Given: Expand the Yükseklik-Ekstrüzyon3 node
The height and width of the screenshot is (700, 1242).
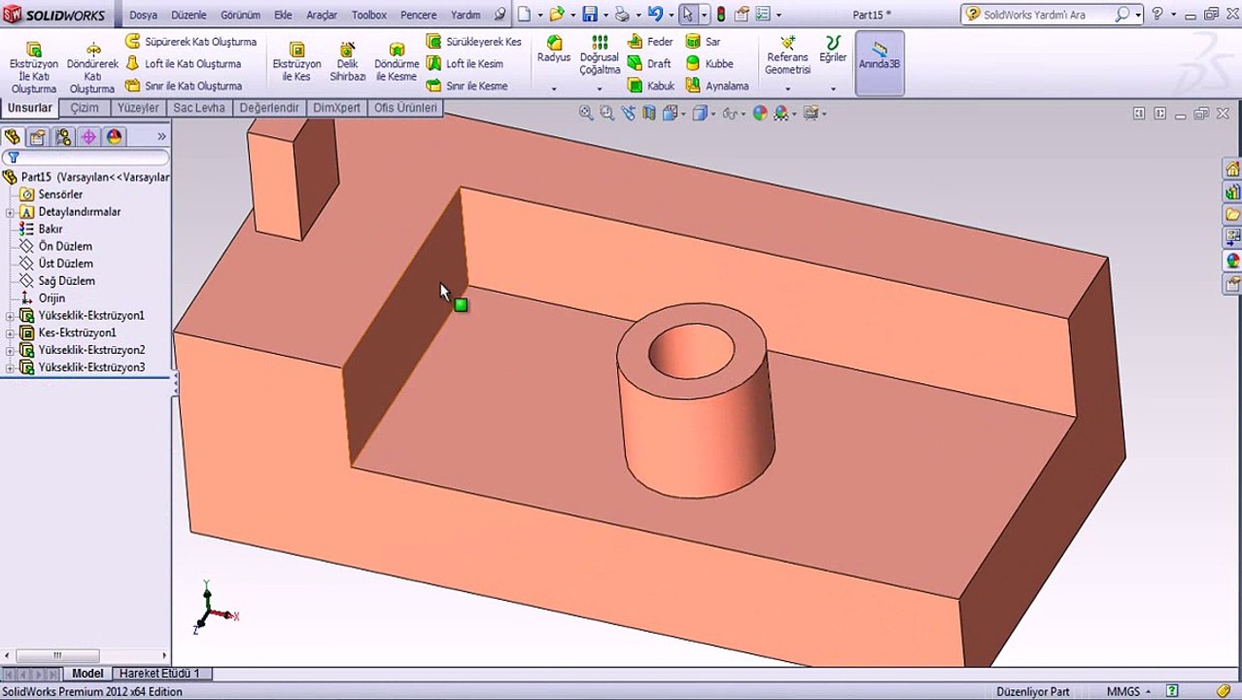Looking at the screenshot, I should tap(11, 367).
